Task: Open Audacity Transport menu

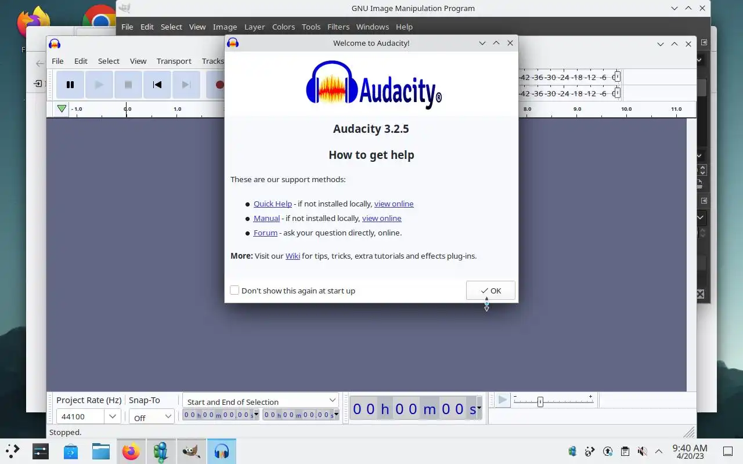Action: pyautogui.click(x=174, y=61)
